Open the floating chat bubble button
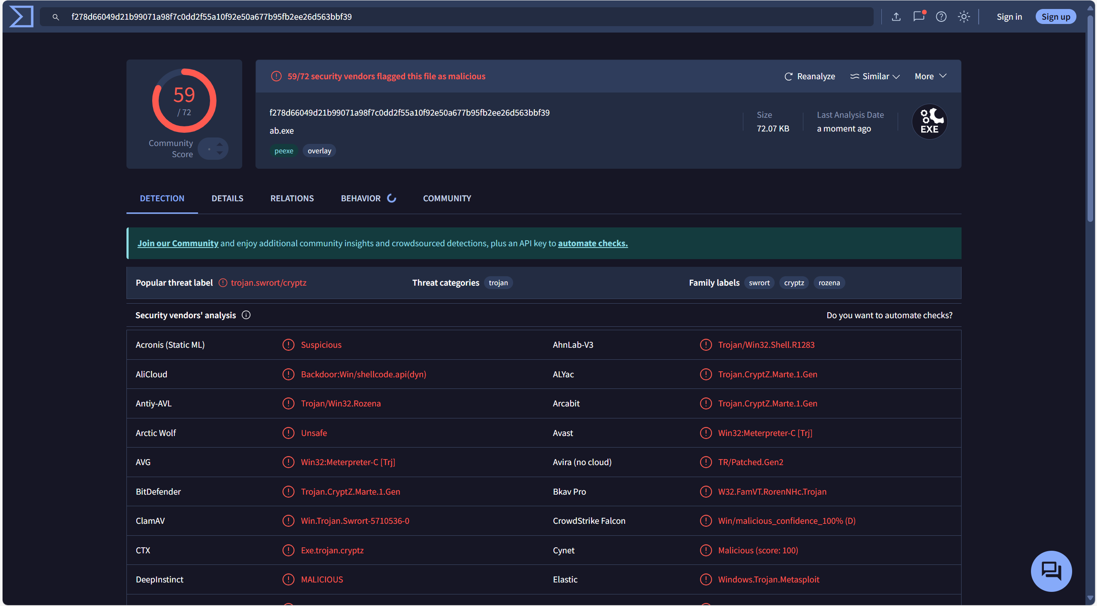Image resolution: width=1097 pixels, height=606 pixels. [1051, 571]
